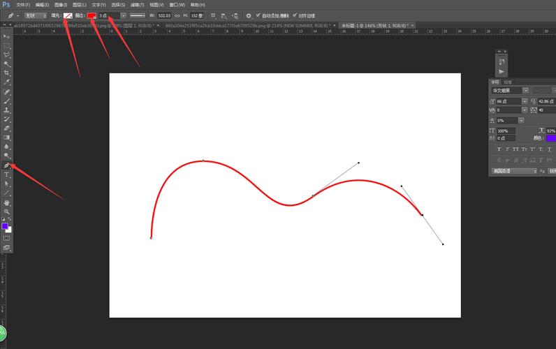The width and height of the screenshot is (556, 349).
Task: Open the language dropdown in Character panel
Action: (x=514, y=171)
